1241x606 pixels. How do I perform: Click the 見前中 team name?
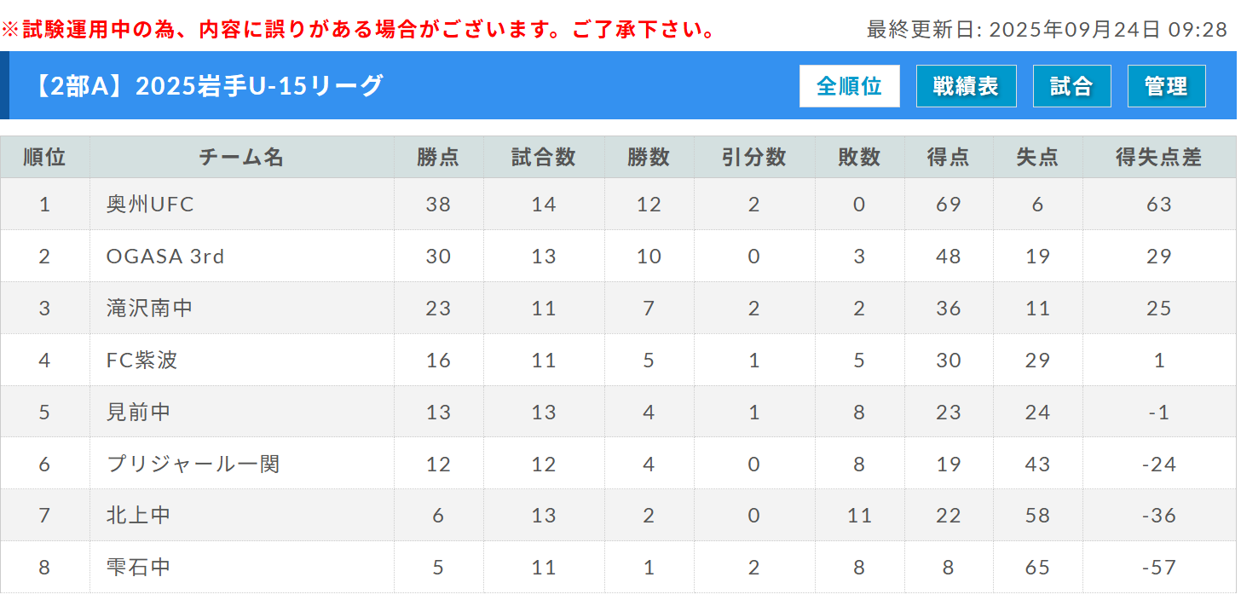coord(138,413)
